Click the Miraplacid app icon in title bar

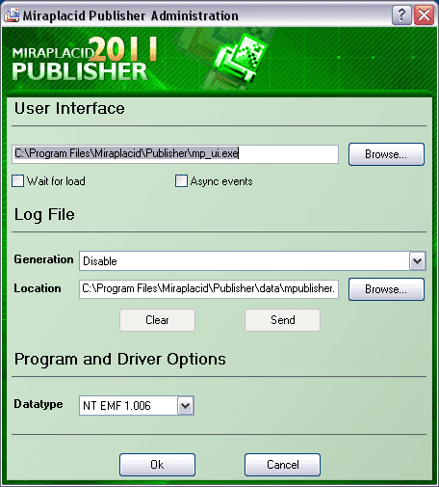[x=12, y=15]
